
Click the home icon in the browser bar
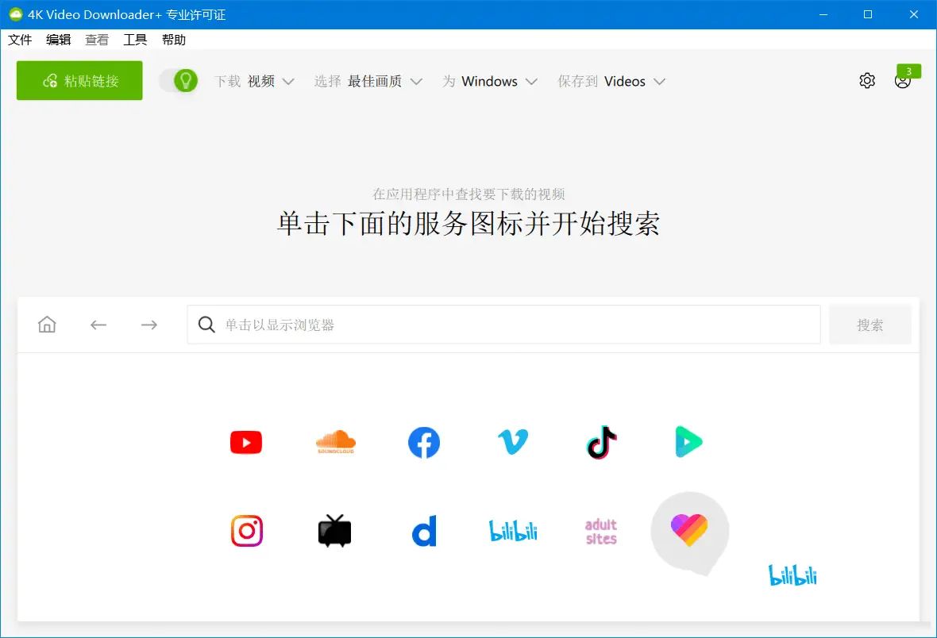click(46, 324)
